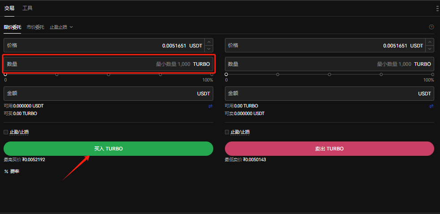Select the 限价委托 order tab
440x214 pixels.
click(13, 27)
